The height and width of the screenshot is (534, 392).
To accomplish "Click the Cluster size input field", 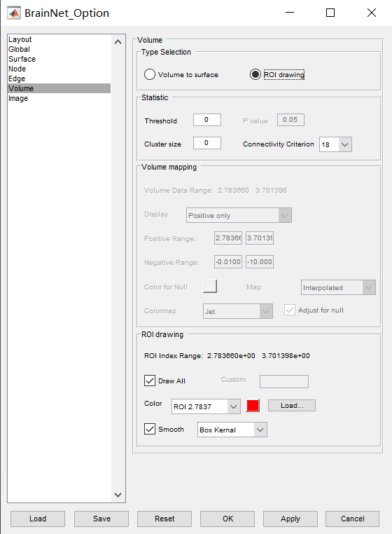I will pyautogui.click(x=207, y=143).
